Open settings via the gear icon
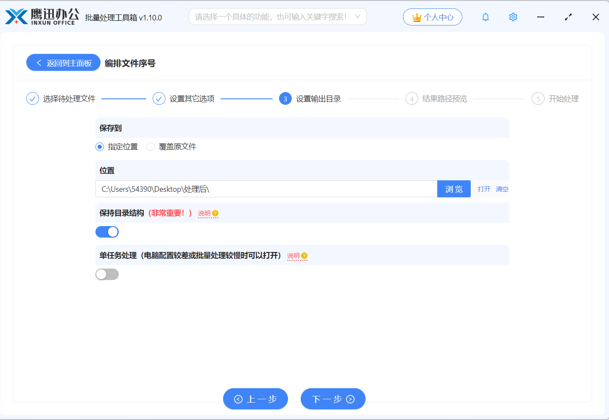Image resolution: width=609 pixels, height=420 pixels. 513,17
